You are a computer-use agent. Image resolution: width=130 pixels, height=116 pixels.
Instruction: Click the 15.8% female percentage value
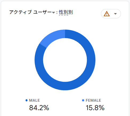95,108
